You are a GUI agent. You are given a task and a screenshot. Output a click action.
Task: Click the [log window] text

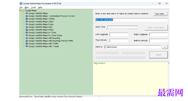point(99,63)
